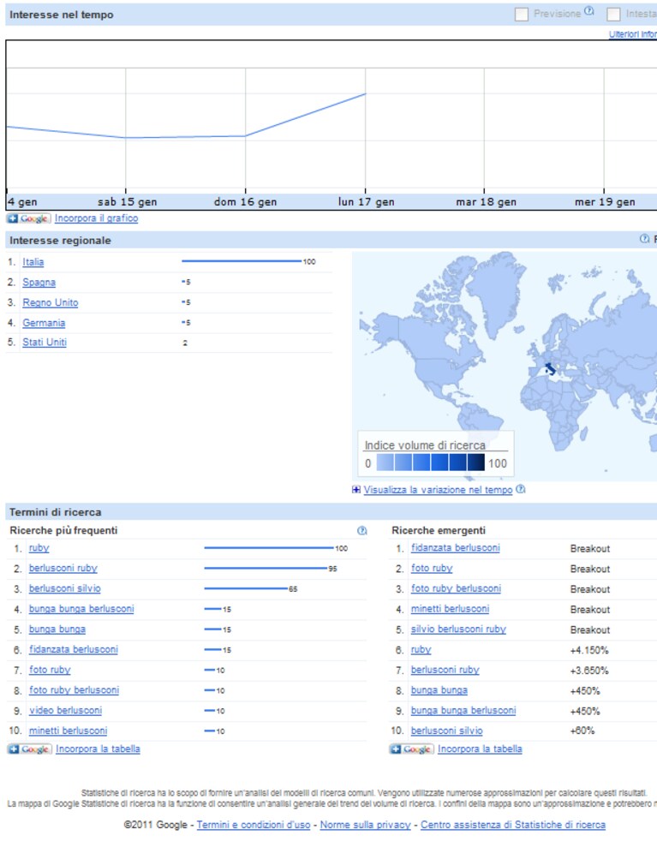Open the video berlusconi search term
Screen dimensions: 657x841
click(x=65, y=711)
